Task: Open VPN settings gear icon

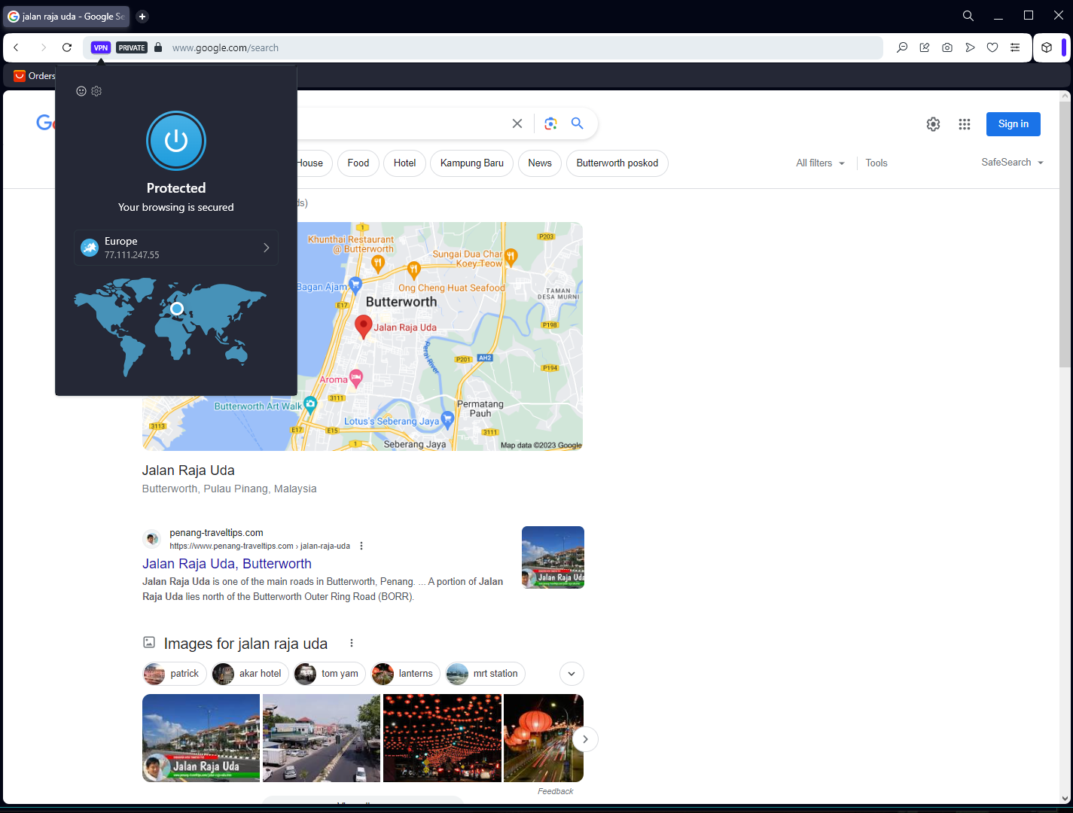Action: [x=96, y=91]
